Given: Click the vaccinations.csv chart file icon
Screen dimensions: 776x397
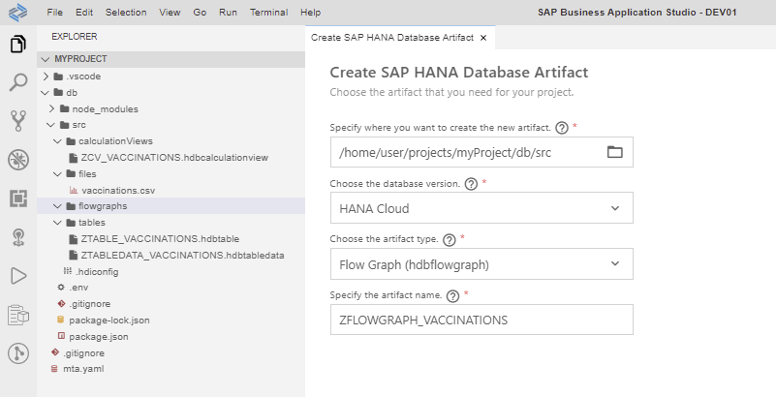Looking at the screenshot, I should pos(74,191).
